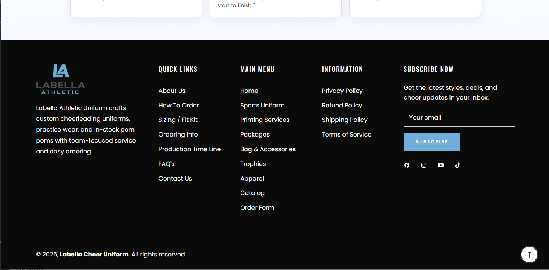Open Printing Services menu link

pos(265,120)
